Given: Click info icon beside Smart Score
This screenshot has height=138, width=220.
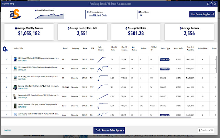Looking at the screenshot, I should coord(139,12).
